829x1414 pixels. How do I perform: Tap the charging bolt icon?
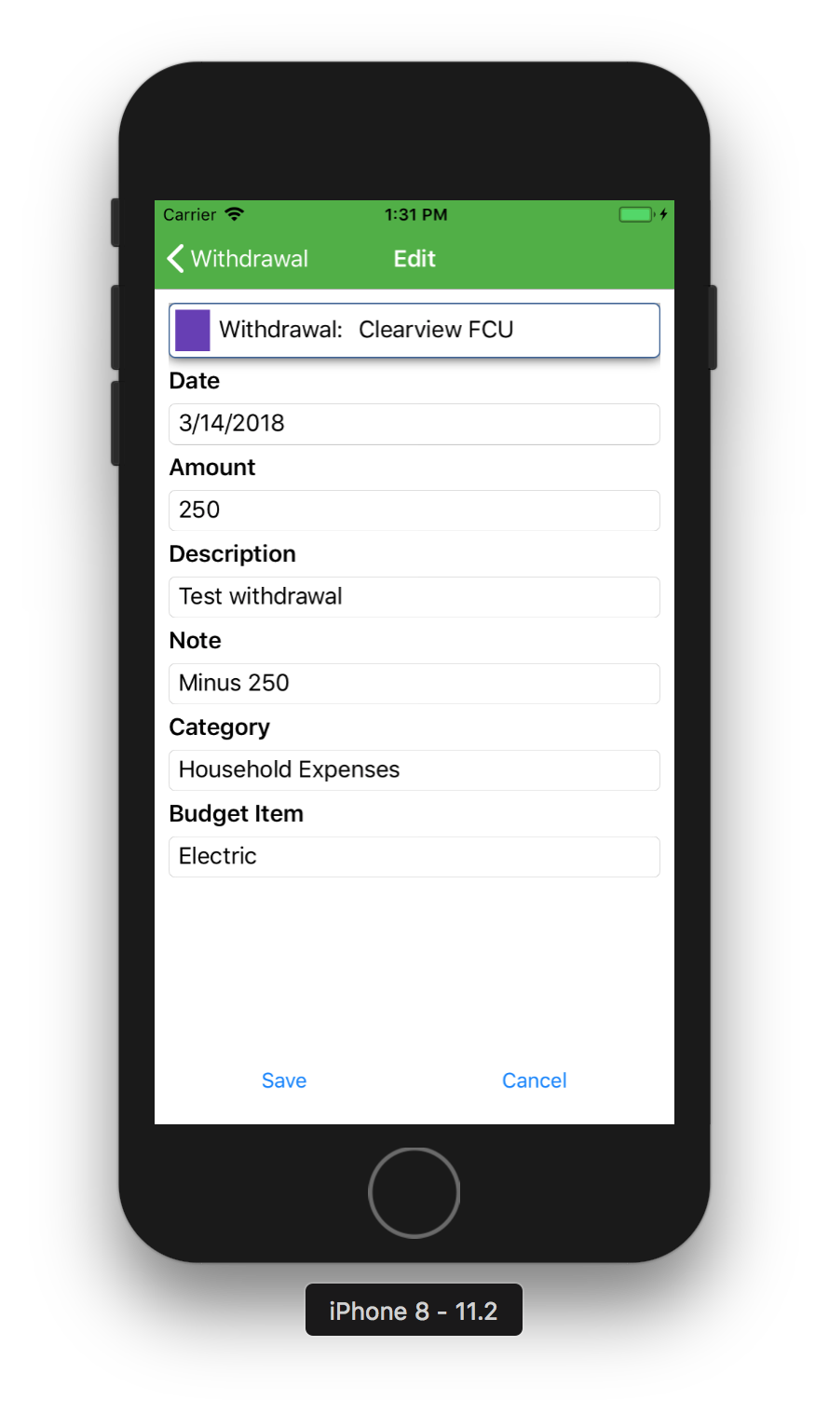point(664,214)
